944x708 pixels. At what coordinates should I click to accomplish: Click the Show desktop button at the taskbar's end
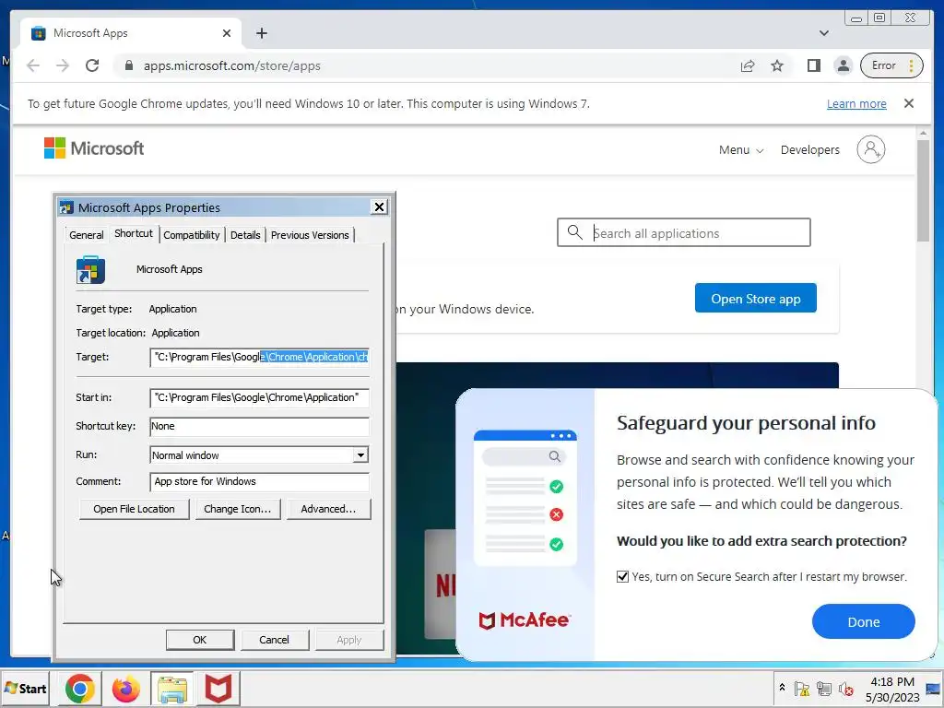pyautogui.click(x=935, y=689)
